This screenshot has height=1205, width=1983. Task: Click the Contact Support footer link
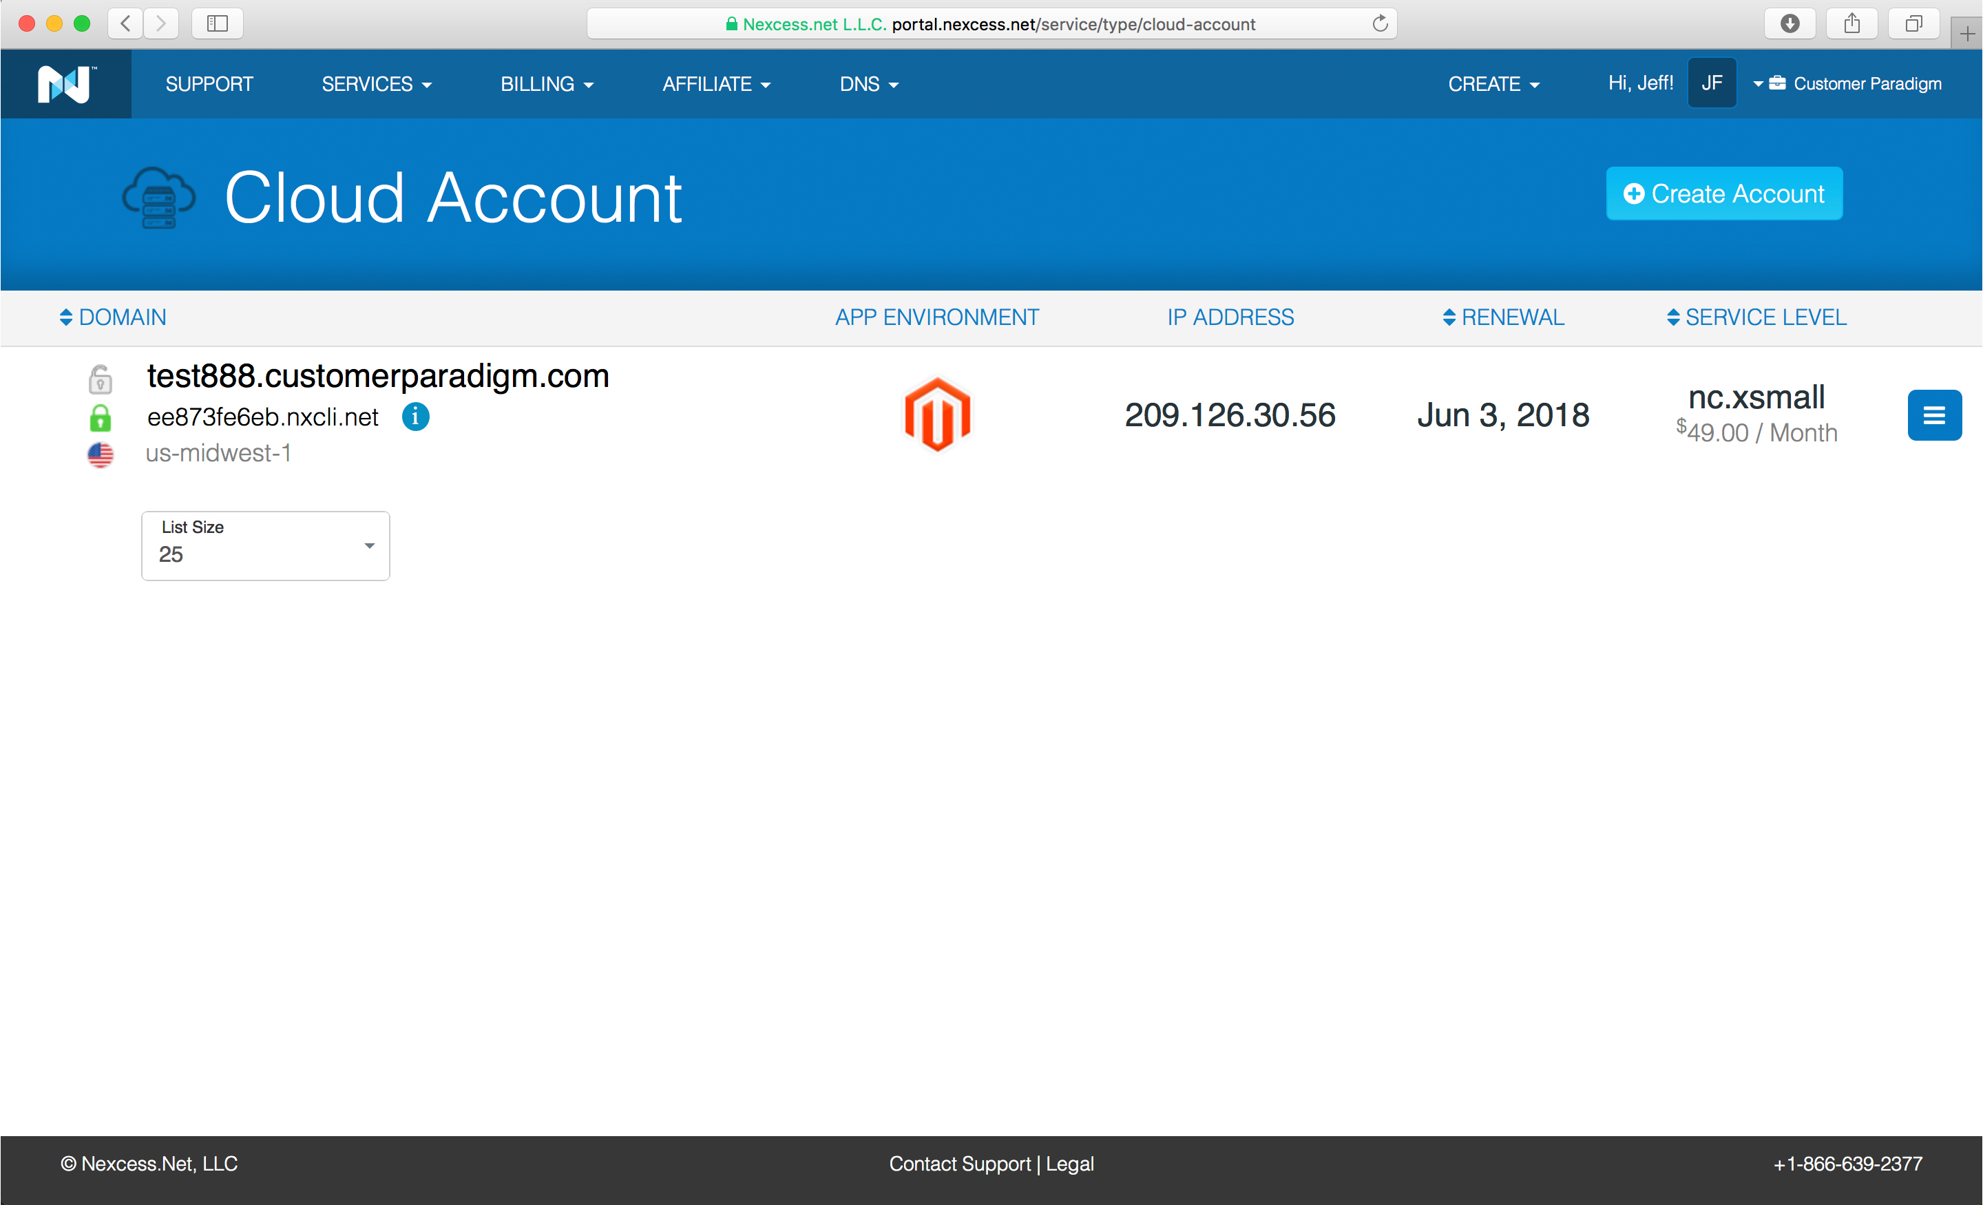point(959,1163)
